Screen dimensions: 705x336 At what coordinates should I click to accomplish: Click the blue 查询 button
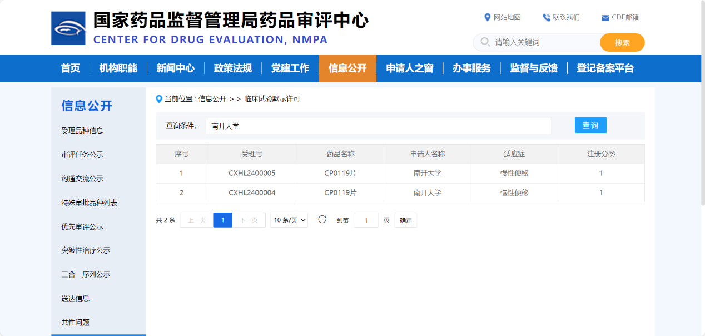[590, 125]
